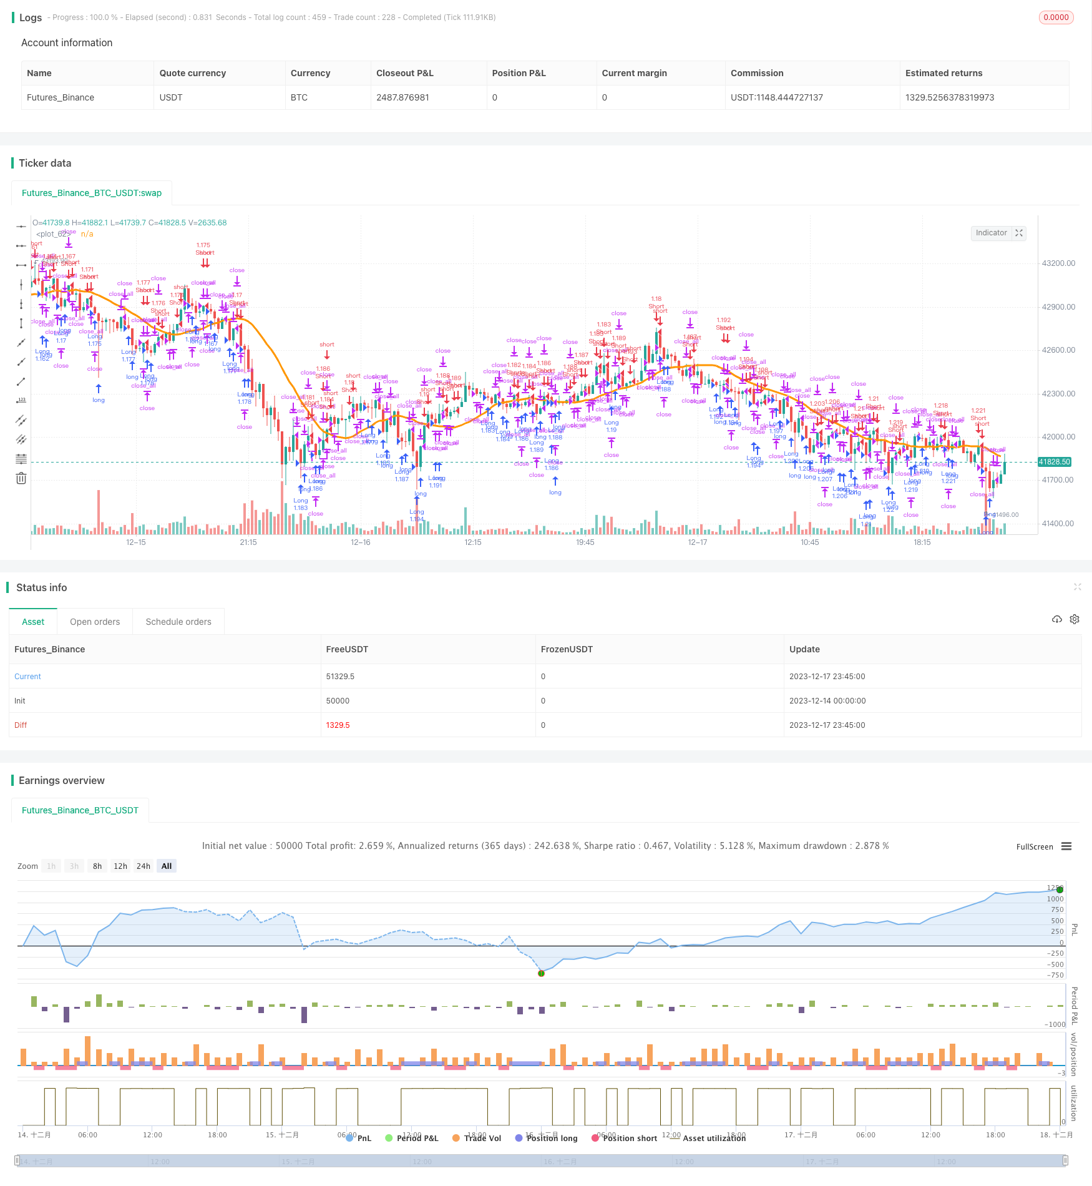The image size is (1092, 1186).
Task: Switch to the Open orders tab
Action: 94,621
